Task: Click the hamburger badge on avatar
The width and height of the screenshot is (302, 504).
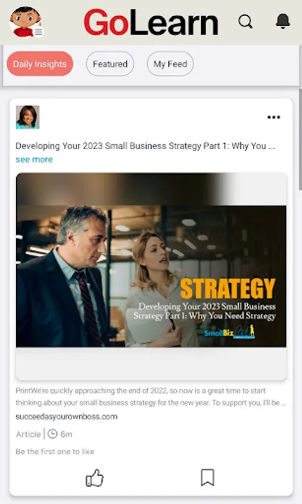Action: click(x=39, y=32)
